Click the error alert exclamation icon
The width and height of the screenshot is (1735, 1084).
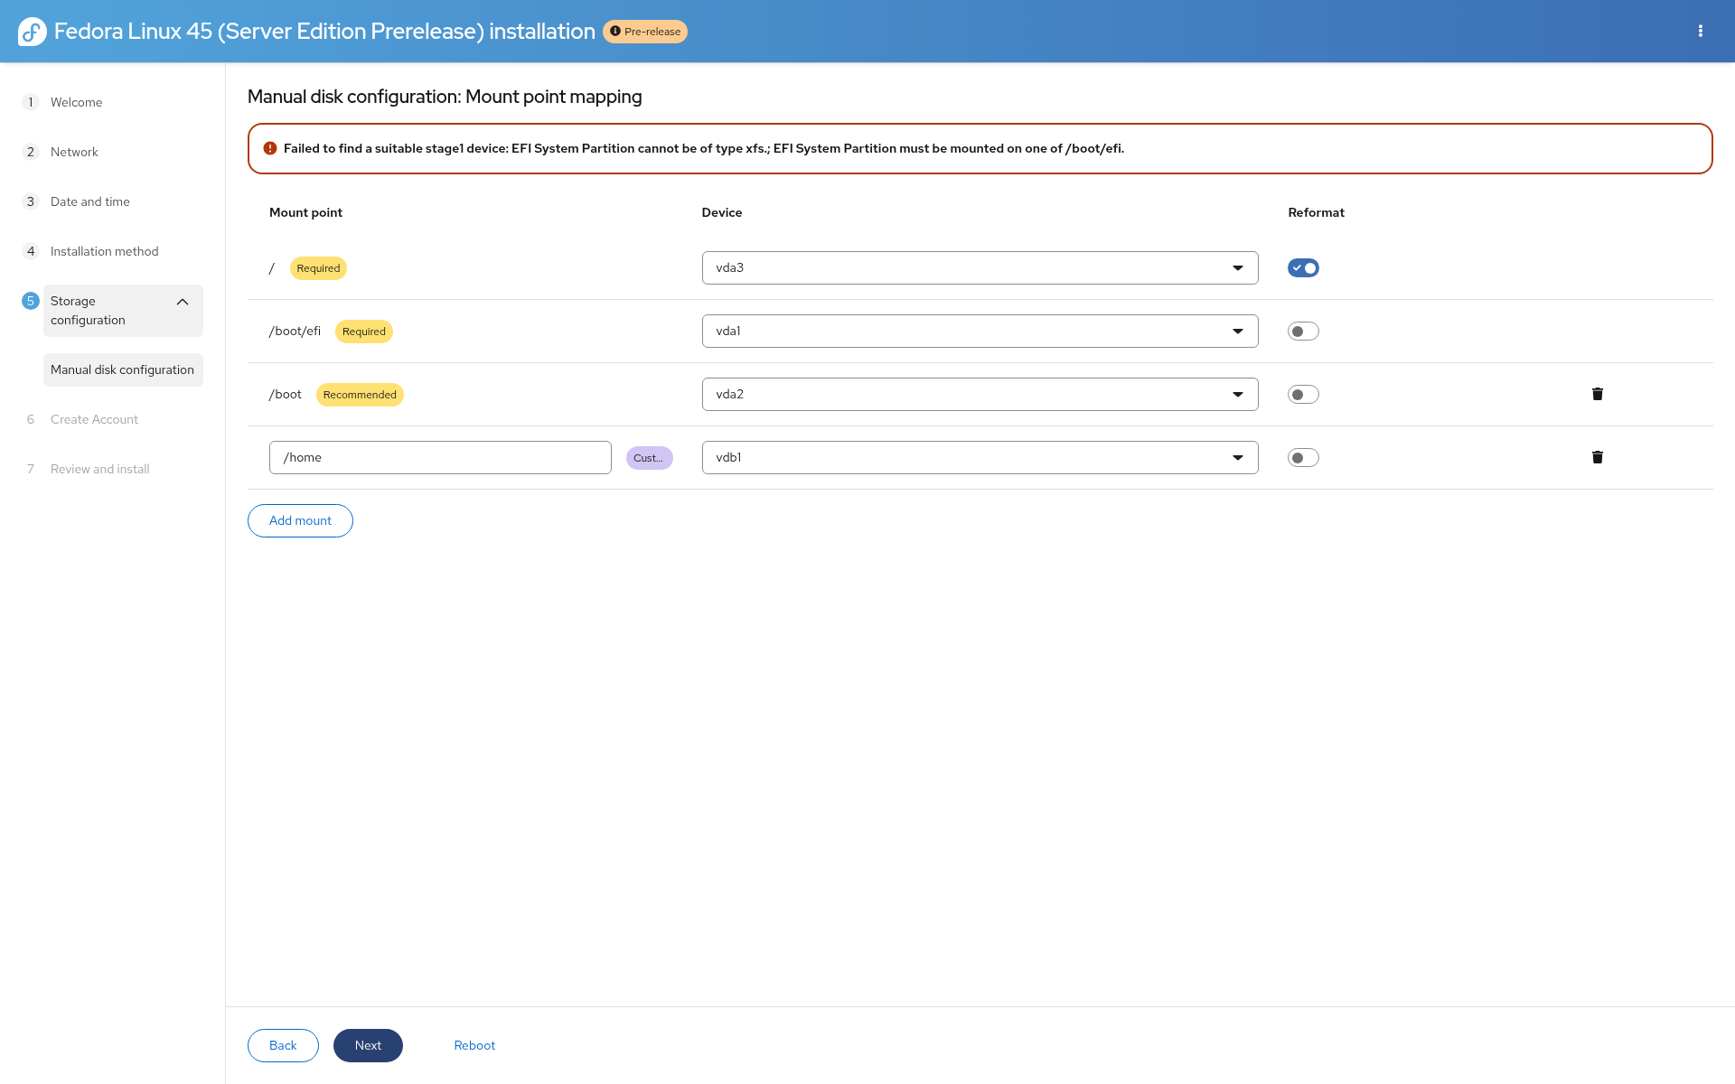pos(270,148)
